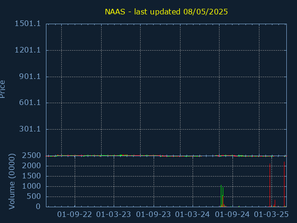Click the red volume spike at chart's right edge
The height and width of the screenshot is (223, 297).
coord(284,184)
